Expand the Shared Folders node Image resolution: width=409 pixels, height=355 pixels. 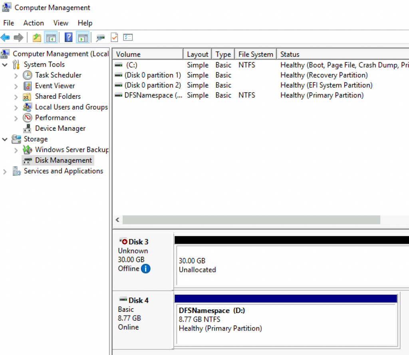(16, 97)
